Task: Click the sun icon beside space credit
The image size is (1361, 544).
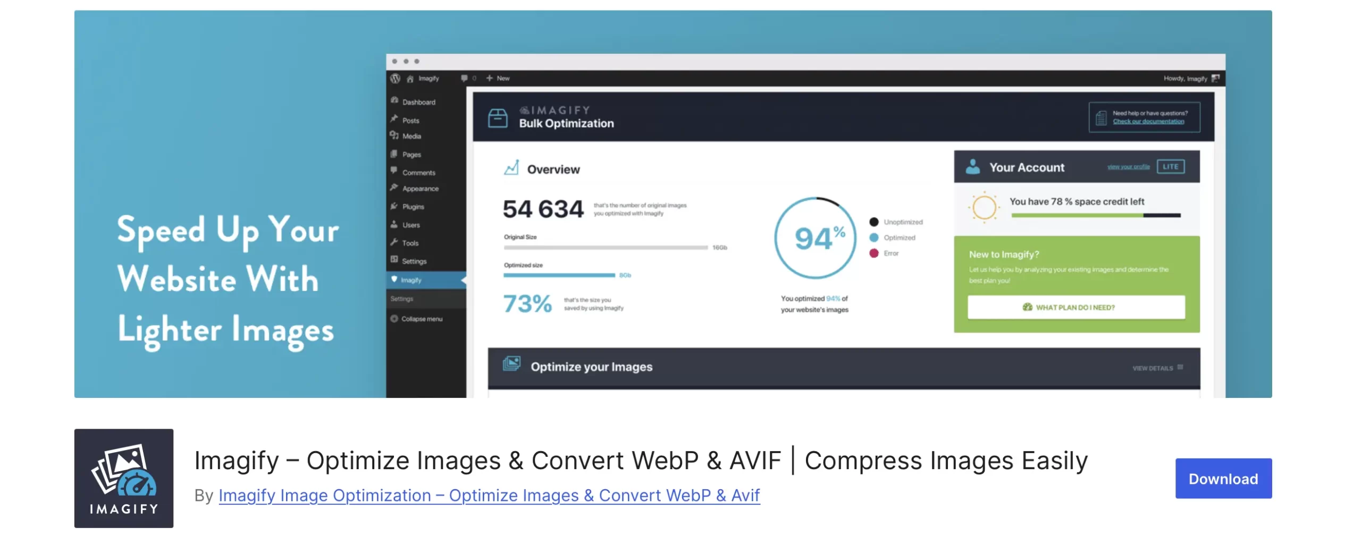Action: 984,207
